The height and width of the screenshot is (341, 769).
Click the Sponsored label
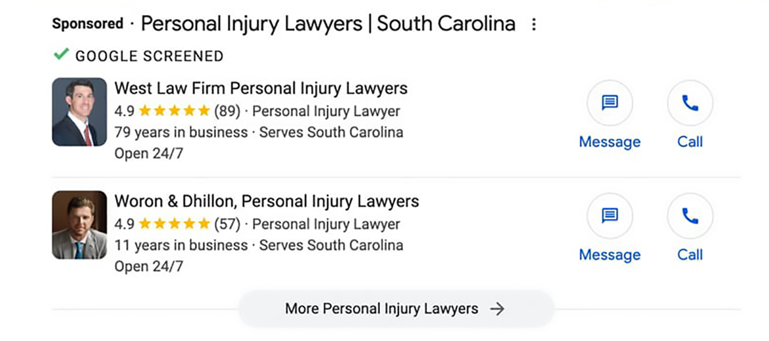click(87, 24)
